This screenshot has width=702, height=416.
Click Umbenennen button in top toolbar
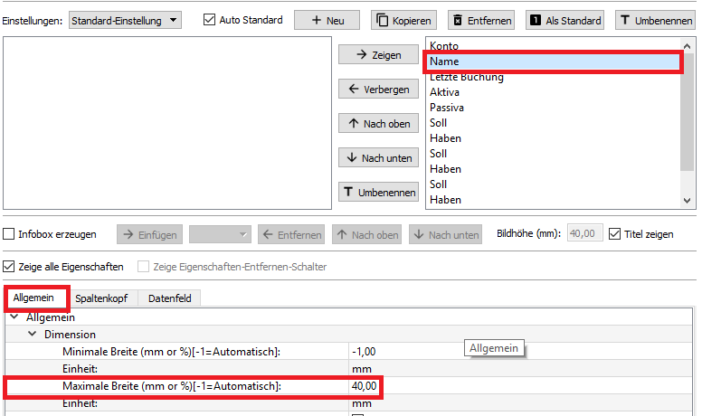click(x=656, y=20)
